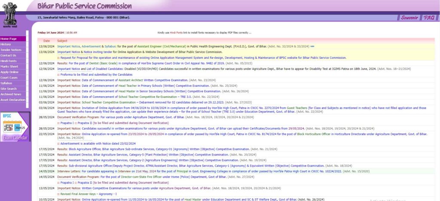440x201 pixels.
Task: Open Apply Online from the sidebar
Action: tap(9, 72)
